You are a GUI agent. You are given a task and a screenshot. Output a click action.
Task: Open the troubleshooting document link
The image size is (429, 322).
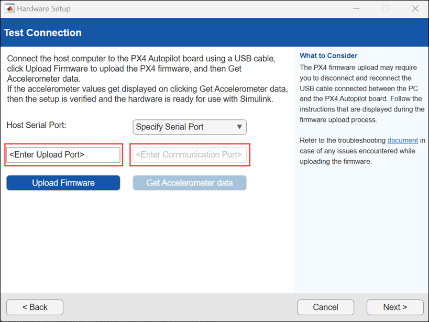pos(402,140)
